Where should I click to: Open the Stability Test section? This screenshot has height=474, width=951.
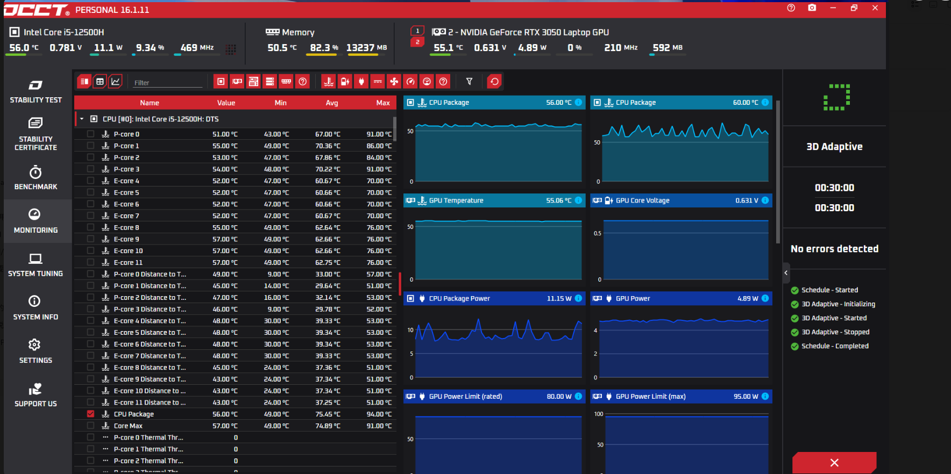point(36,91)
